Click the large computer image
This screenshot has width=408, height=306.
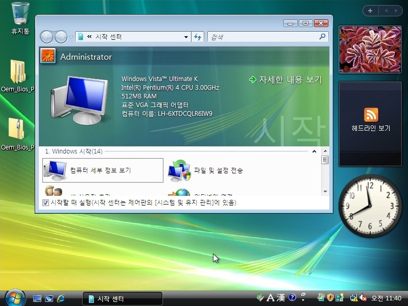coord(80,100)
